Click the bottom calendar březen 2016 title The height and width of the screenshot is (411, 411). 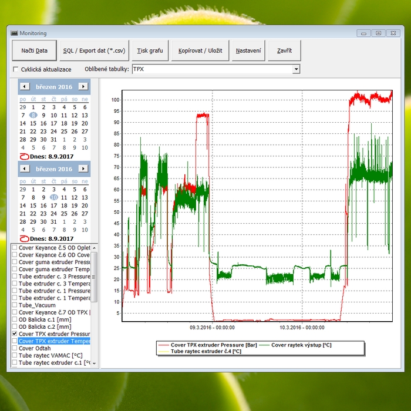coord(54,169)
